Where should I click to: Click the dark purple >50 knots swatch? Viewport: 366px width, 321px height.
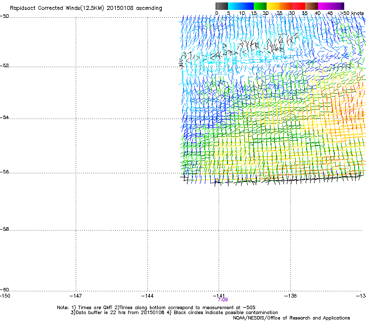click(x=343, y=6)
